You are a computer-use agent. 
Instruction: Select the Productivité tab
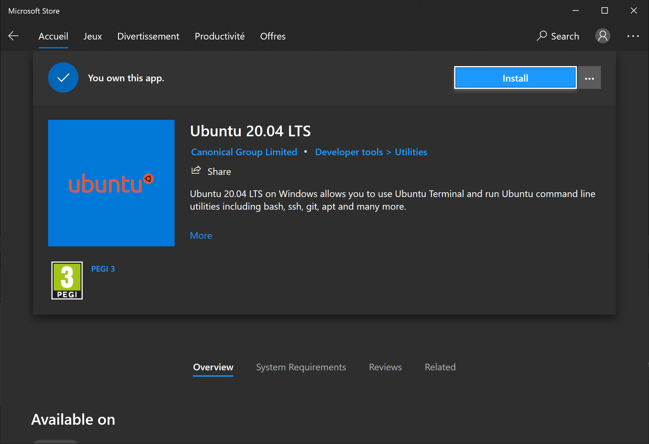tap(220, 36)
